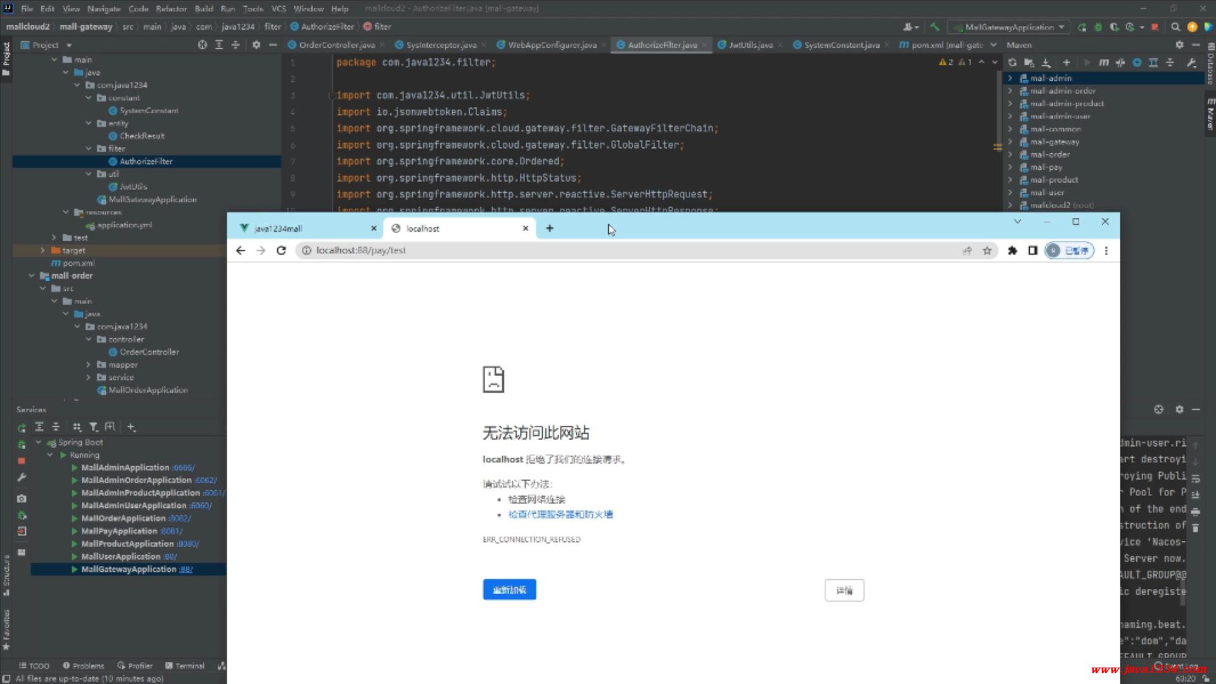Expand the mapper folder
This screenshot has height=684, width=1216.
pos(88,365)
